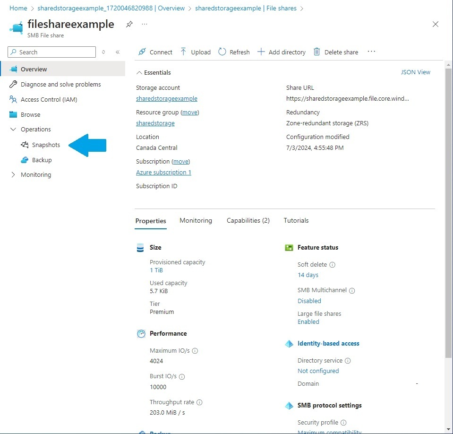
Task: Click the Identity-based access diamond icon
Action: pos(289,344)
